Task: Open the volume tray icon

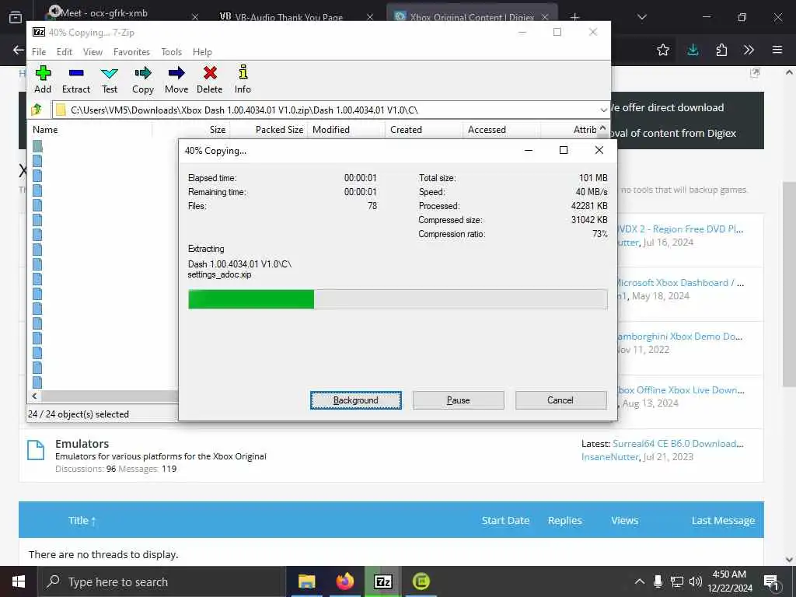Action: coord(696,581)
